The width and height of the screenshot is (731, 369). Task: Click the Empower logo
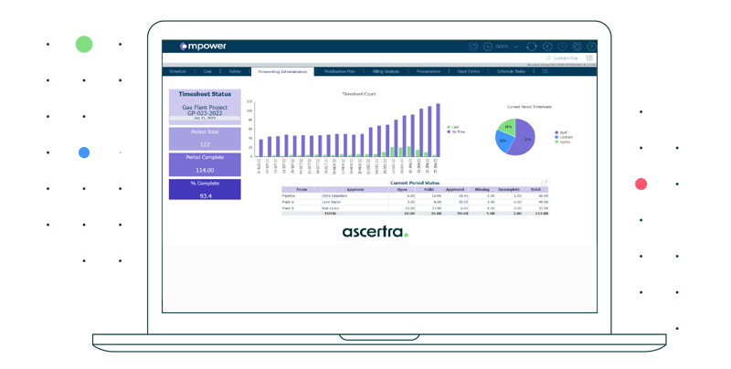point(203,46)
